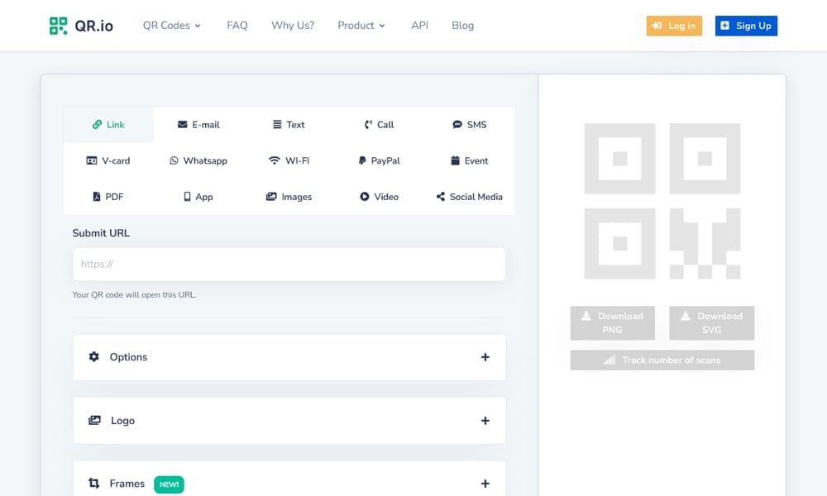Click the QR.io logo icon
The width and height of the screenshot is (827, 496).
[x=58, y=26]
